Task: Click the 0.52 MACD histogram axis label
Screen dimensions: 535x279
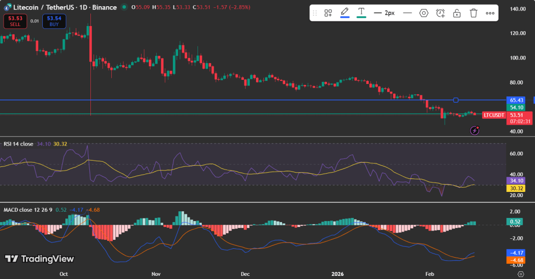Action: tap(515, 222)
